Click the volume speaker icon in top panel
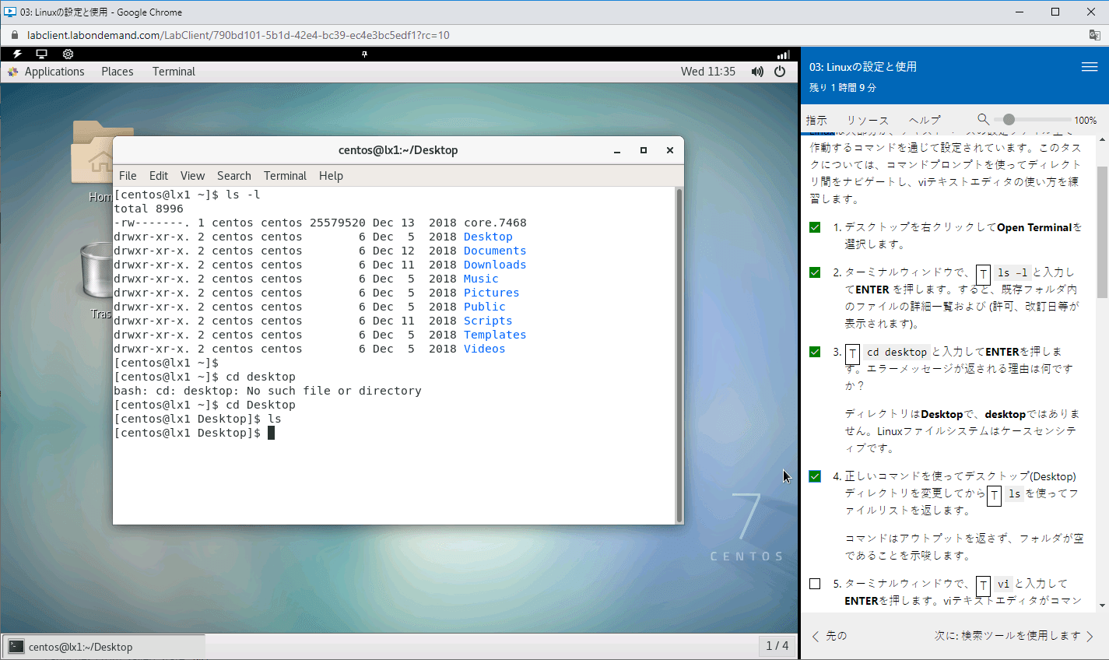This screenshot has height=660, width=1109. coord(757,72)
